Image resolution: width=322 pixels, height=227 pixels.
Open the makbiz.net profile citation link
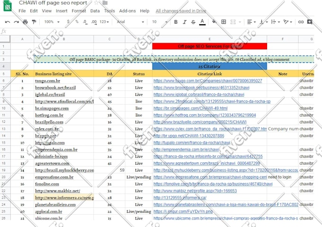(x=195, y=191)
